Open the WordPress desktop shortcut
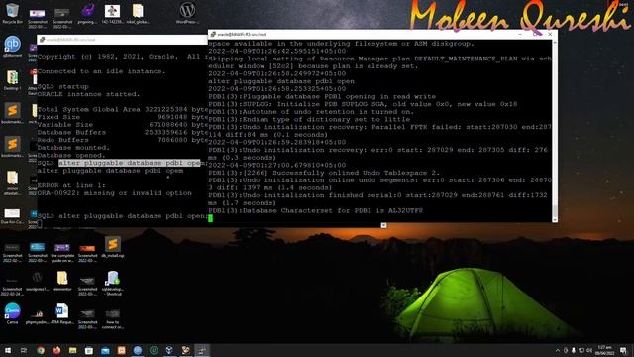Viewport: 634px width, 357px height. tap(187, 13)
